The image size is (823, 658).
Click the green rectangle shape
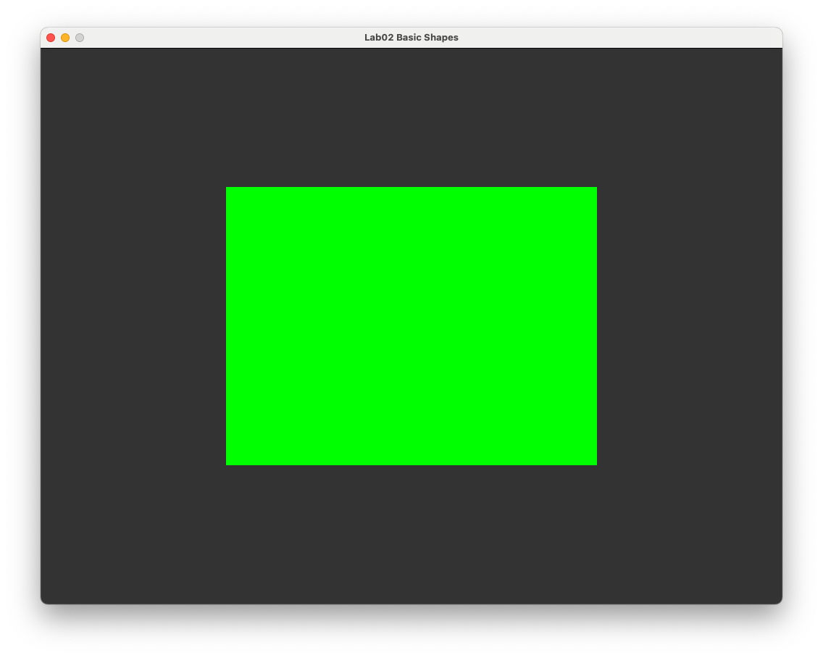(411, 325)
